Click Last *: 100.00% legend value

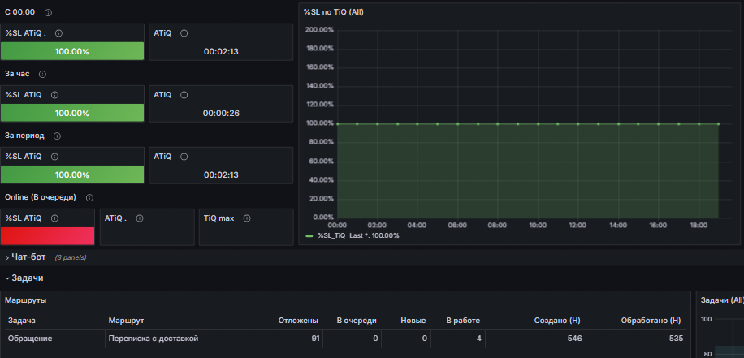374,235
